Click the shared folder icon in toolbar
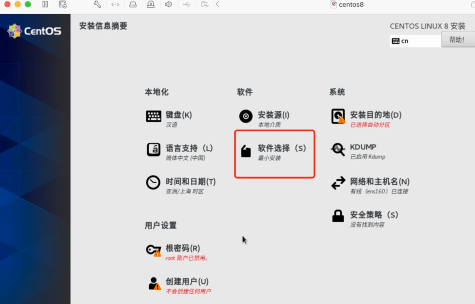The height and width of the screenshot is (304, 475). click(204, 4)
